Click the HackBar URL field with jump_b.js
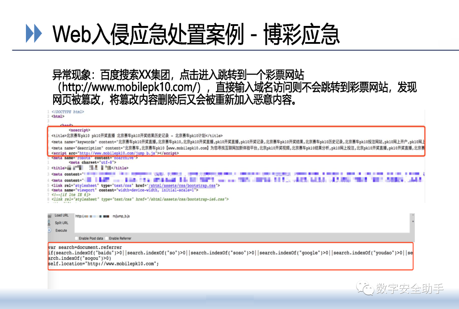 point(242,223)
